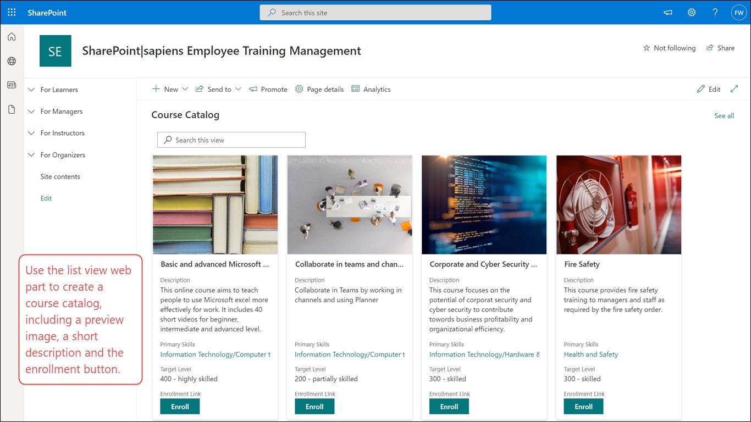Collapse the For Managers chevron
The width and height of the screenshot is (751, 422).
point(31,112)
